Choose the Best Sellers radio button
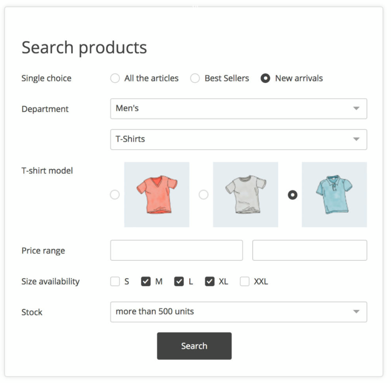Image resolution: width=391 pixels, height=383 pixels. [x=195, y=78]
